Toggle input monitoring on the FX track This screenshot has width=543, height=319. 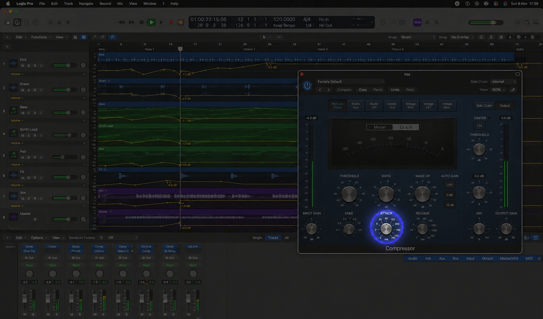point(41,178)
